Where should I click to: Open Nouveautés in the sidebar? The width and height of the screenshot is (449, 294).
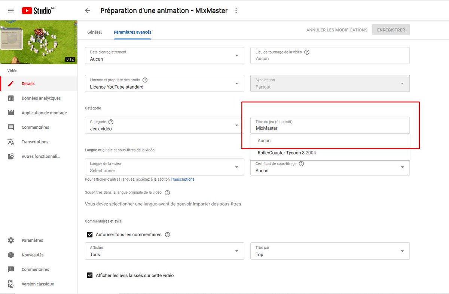coord(39,255)
